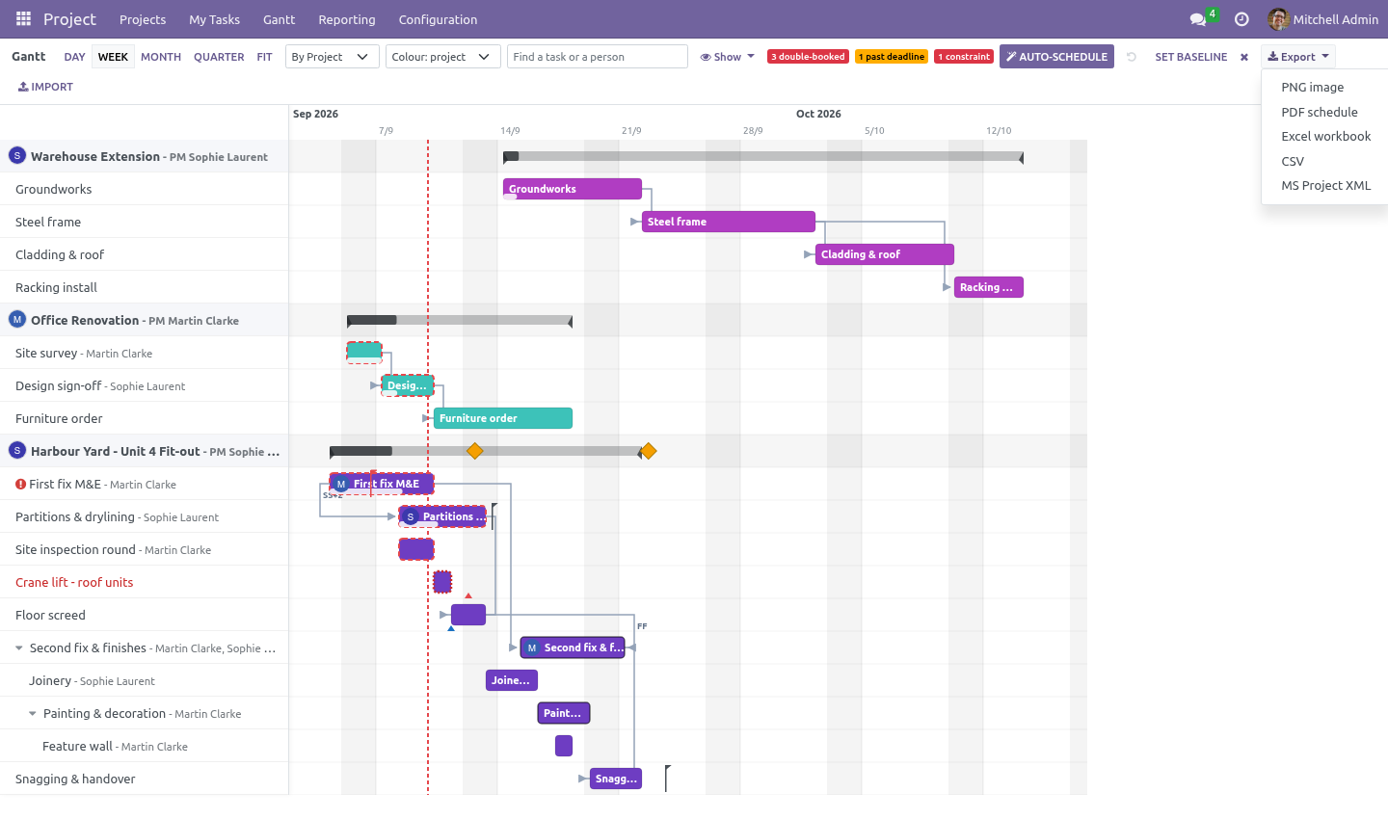Click the Harbour Yard project avatar

click(17, 451)
